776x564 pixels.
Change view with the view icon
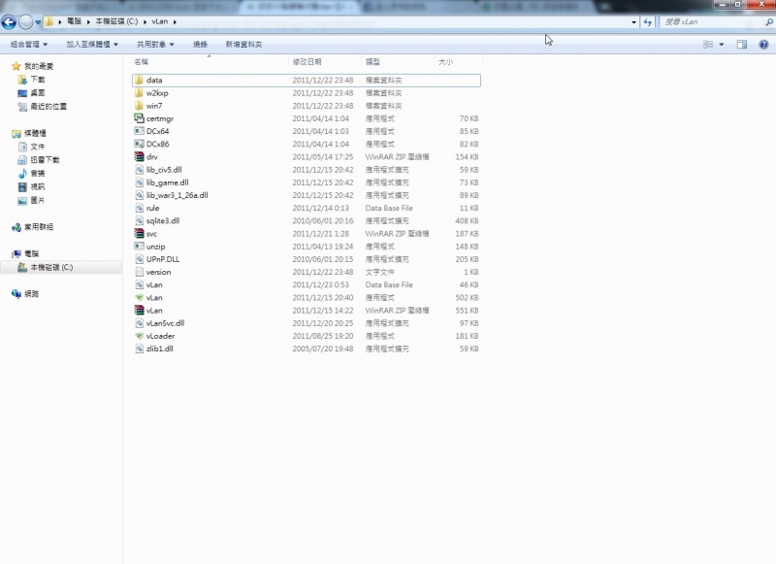click(x=708, y=45)
